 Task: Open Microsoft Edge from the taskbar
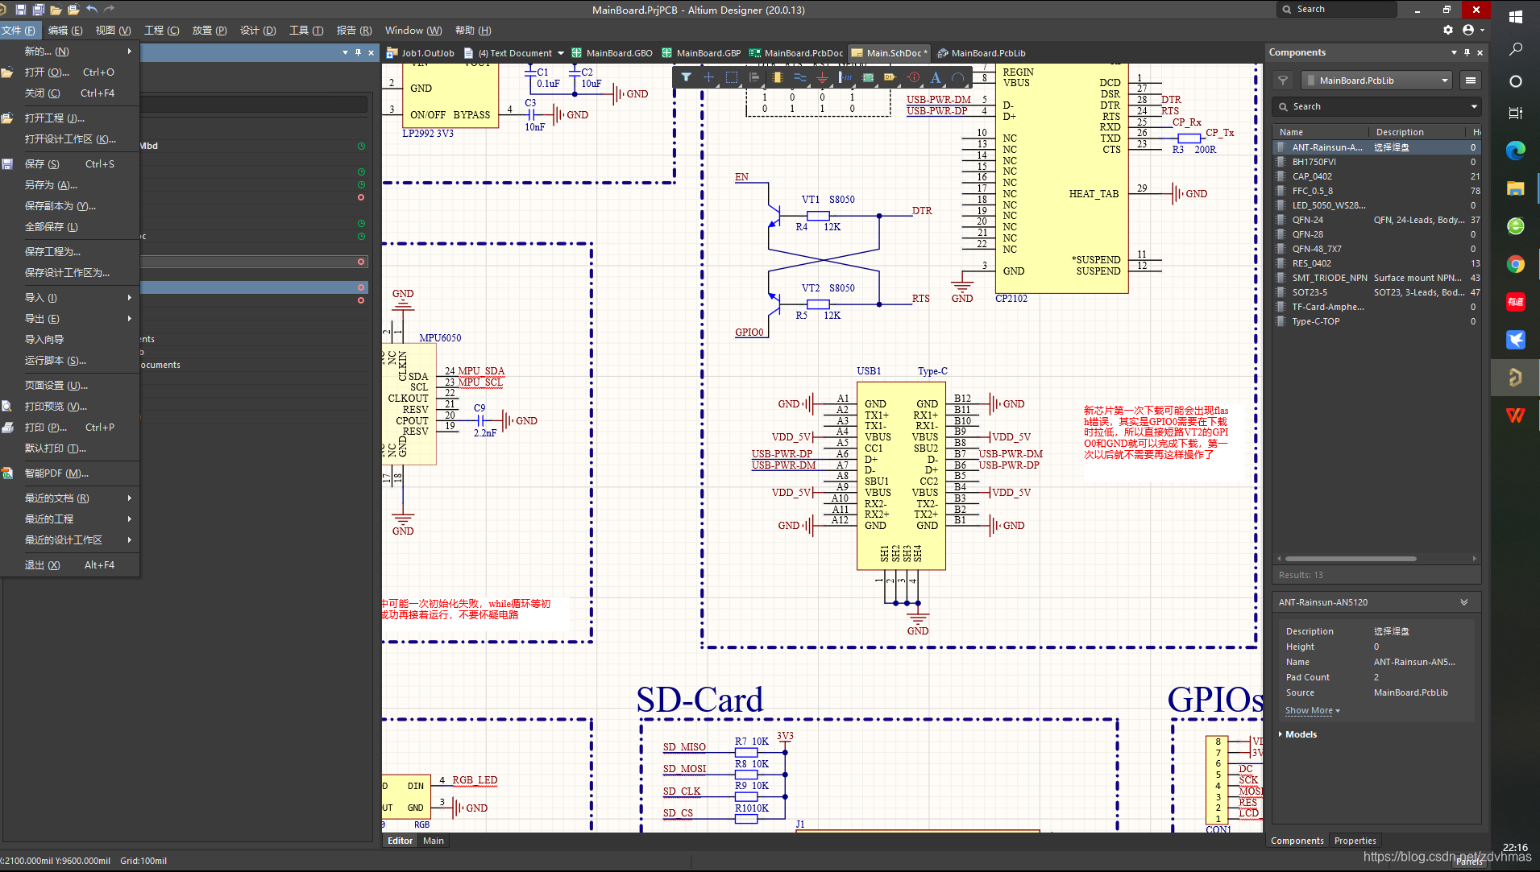pyautogui.click(x=1515, y=150)
